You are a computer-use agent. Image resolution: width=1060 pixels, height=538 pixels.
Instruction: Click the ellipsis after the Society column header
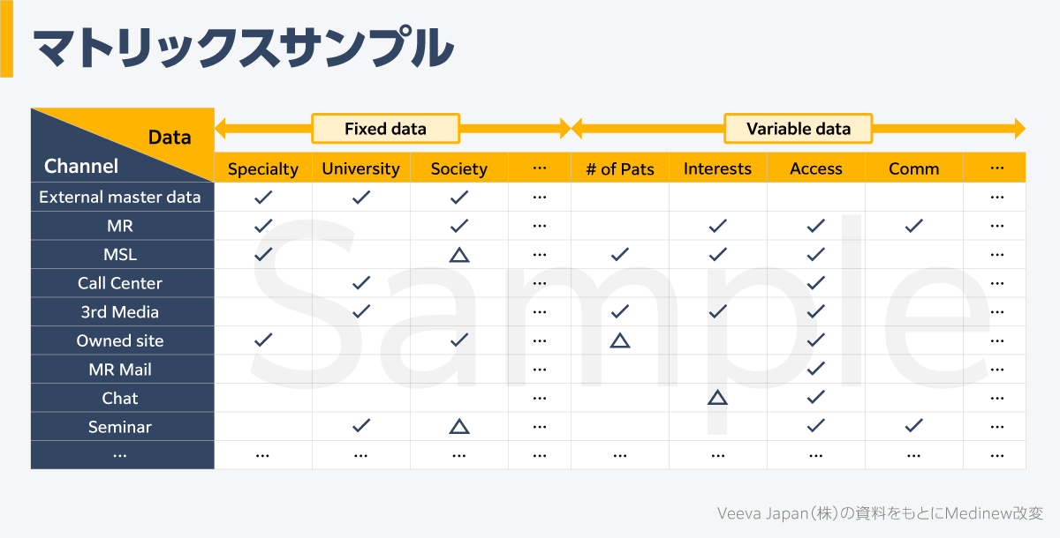pos(540,168)
